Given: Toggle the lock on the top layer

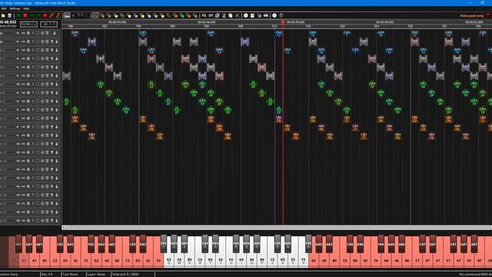Looking at the screenshot, I should (28, 33).
